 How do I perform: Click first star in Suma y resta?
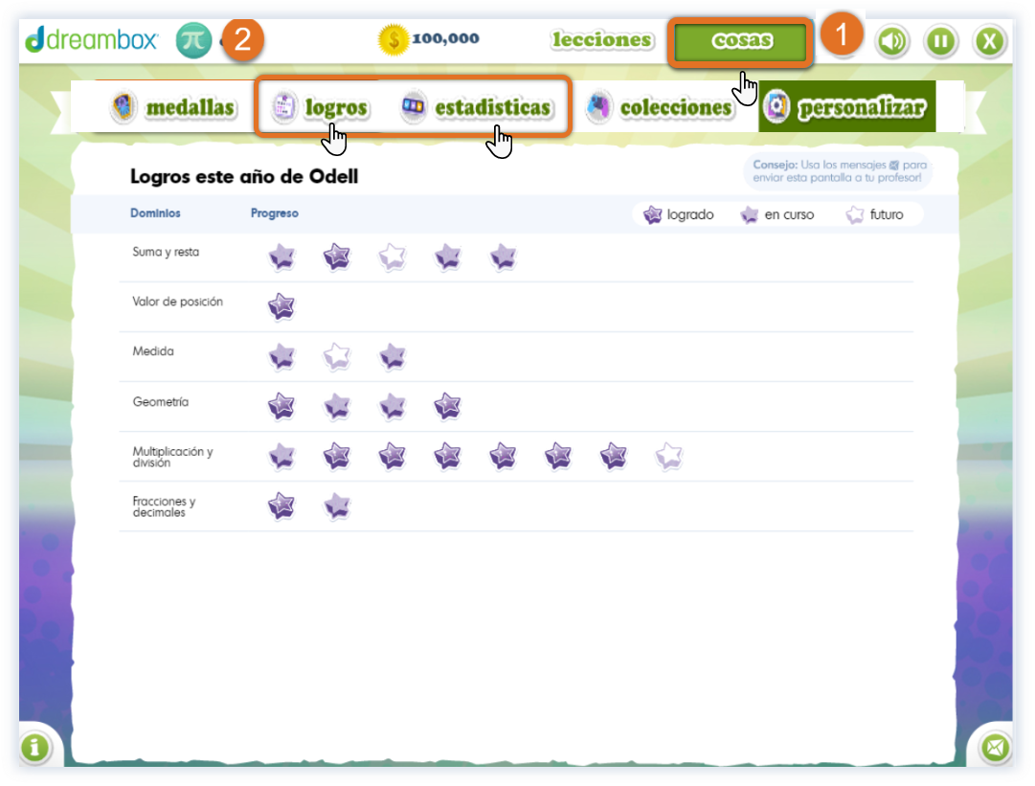pyautogui.click(x=281, y=257)
